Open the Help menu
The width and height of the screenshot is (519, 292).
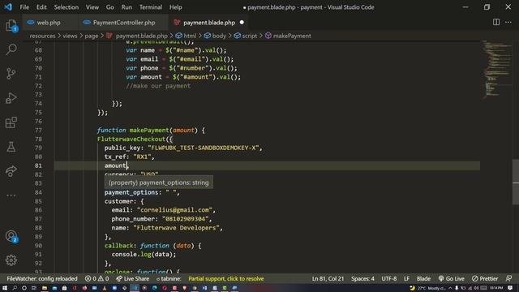pos(175,7)
